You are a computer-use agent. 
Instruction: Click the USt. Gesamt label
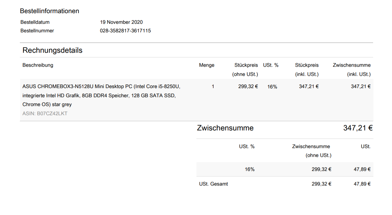point(213,184)
